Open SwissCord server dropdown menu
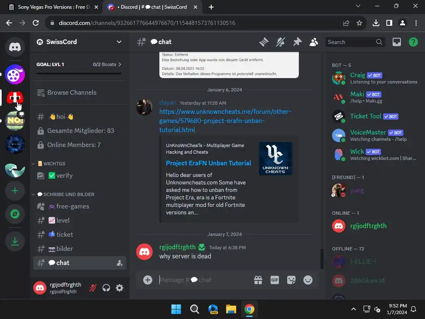This screenshot has height=319, width=425. (x=119, y=42)
